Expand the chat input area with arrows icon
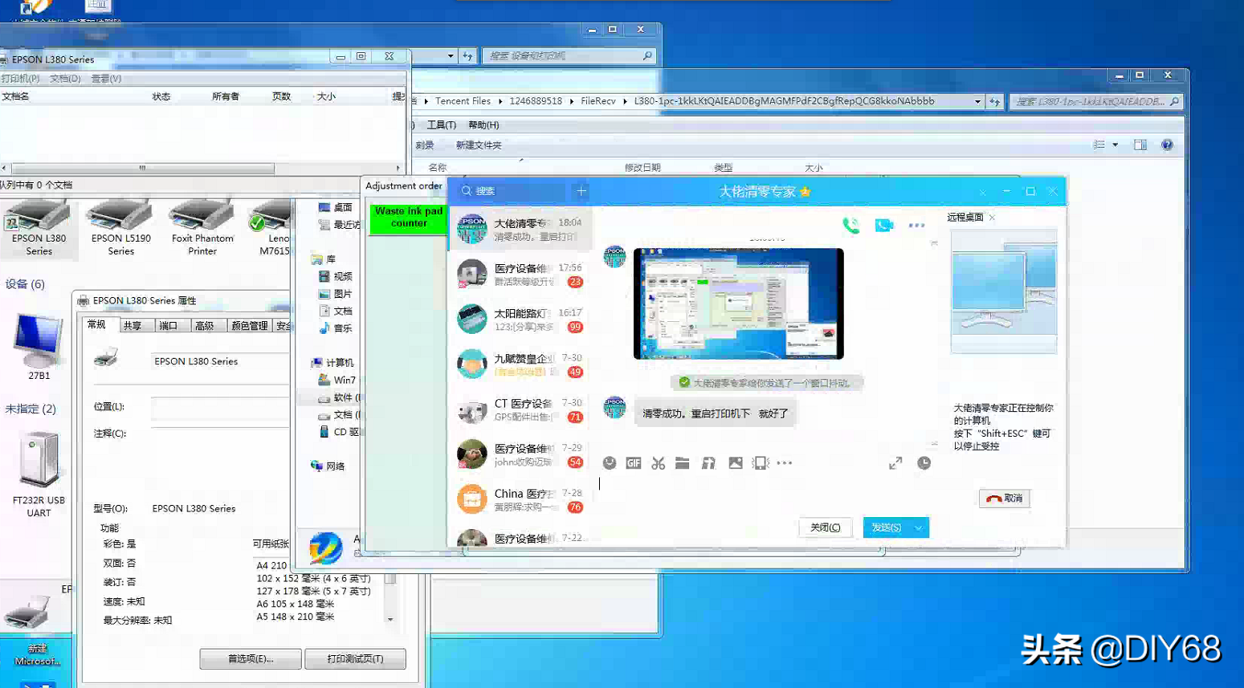1244x688 pixels. [895, 463]
